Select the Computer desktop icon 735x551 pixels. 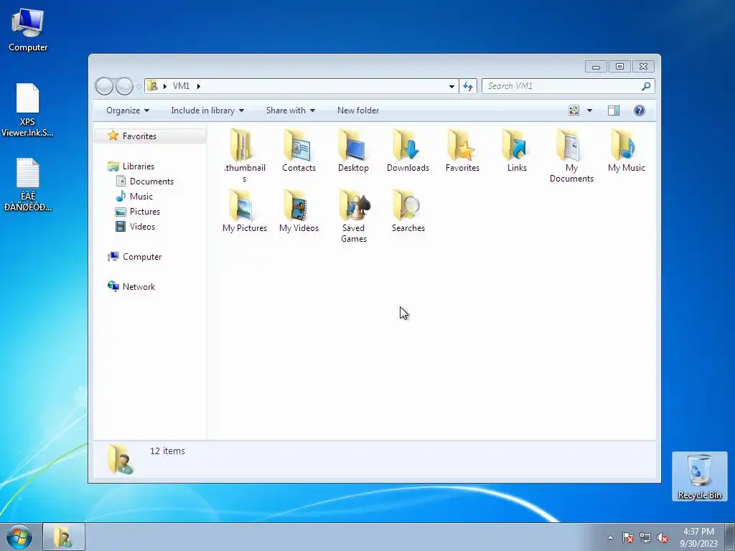[28, 29]
